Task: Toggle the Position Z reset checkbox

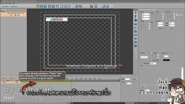Action: pyautogui.click(x=152, y=19)
